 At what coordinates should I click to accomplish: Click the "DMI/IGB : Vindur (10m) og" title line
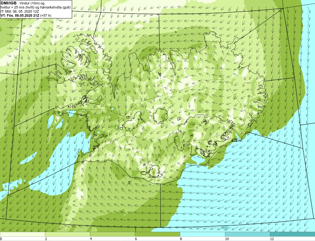[x=22, y=3]
